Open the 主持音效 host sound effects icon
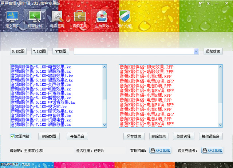The width and height of the screenshot is (233, 168). (x=102, y=18)
